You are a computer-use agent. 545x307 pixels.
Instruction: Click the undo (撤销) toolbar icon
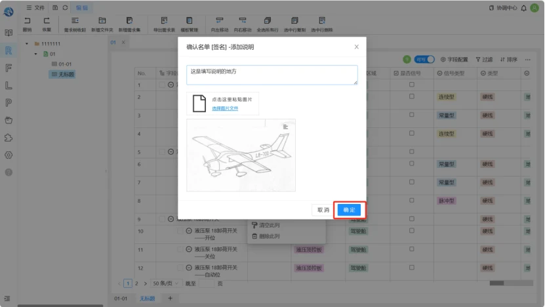[27, 21]
